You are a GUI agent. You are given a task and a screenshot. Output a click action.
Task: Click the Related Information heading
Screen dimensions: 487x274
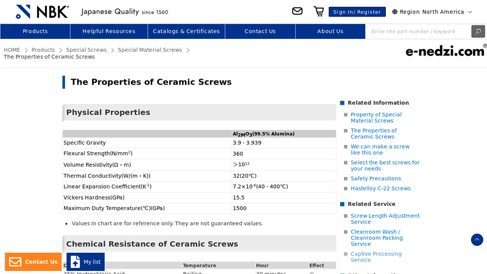click(378, 103)
